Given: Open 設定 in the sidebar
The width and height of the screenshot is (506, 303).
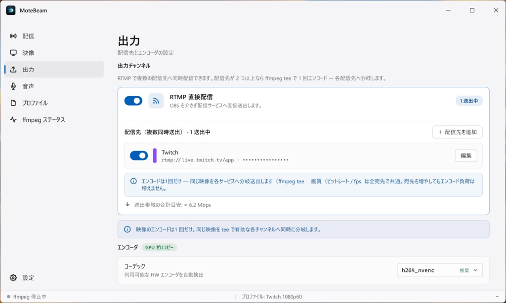Looking at the screenshot, I should 54,278.
